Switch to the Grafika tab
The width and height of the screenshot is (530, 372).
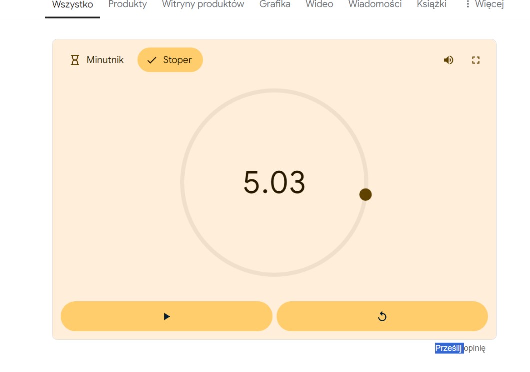[x=275, y=5]
